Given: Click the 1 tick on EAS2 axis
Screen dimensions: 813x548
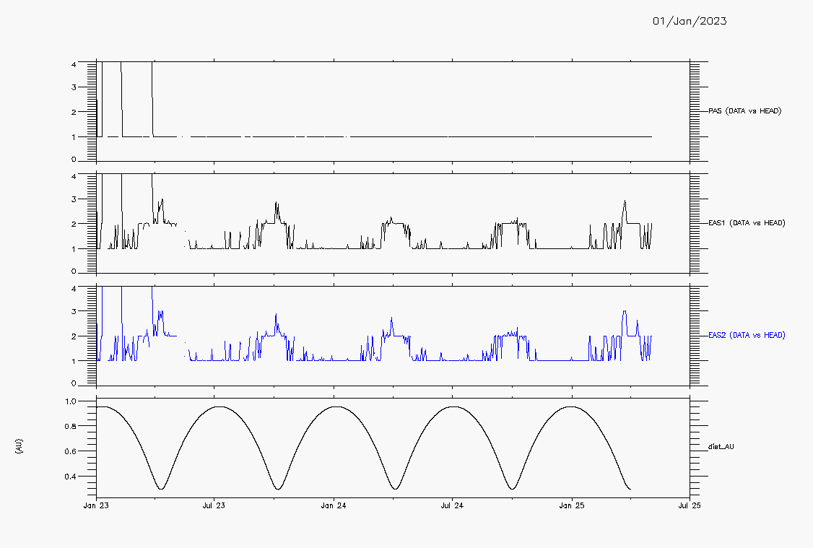Looking at the screenshot, I should point(74,361).
